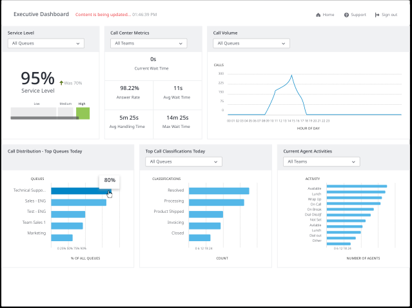Screen dimensions: 412x308
Task: Open the Service Level queues dropdown
Action: click(46, 44)
